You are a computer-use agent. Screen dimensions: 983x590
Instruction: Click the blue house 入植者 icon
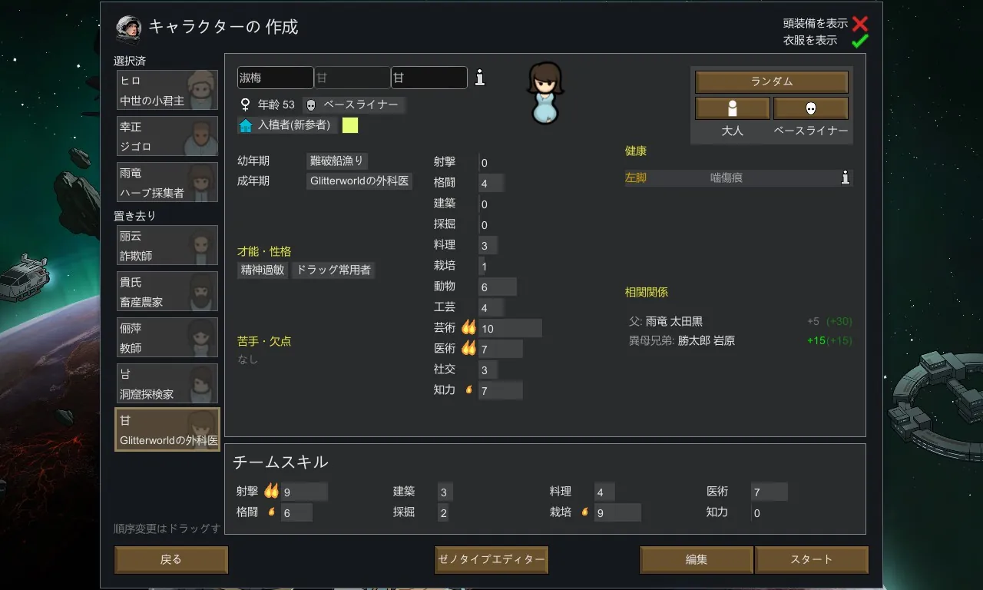click(246, 125)
